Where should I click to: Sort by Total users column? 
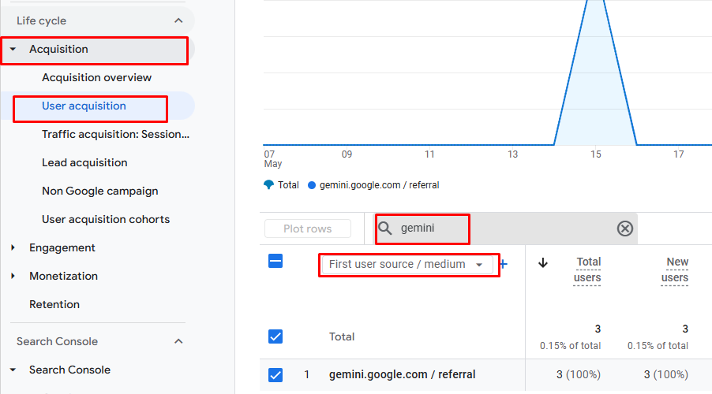click(587, 269)
